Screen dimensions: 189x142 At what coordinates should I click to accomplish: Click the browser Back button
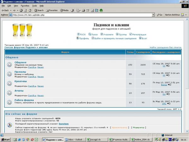5,10
